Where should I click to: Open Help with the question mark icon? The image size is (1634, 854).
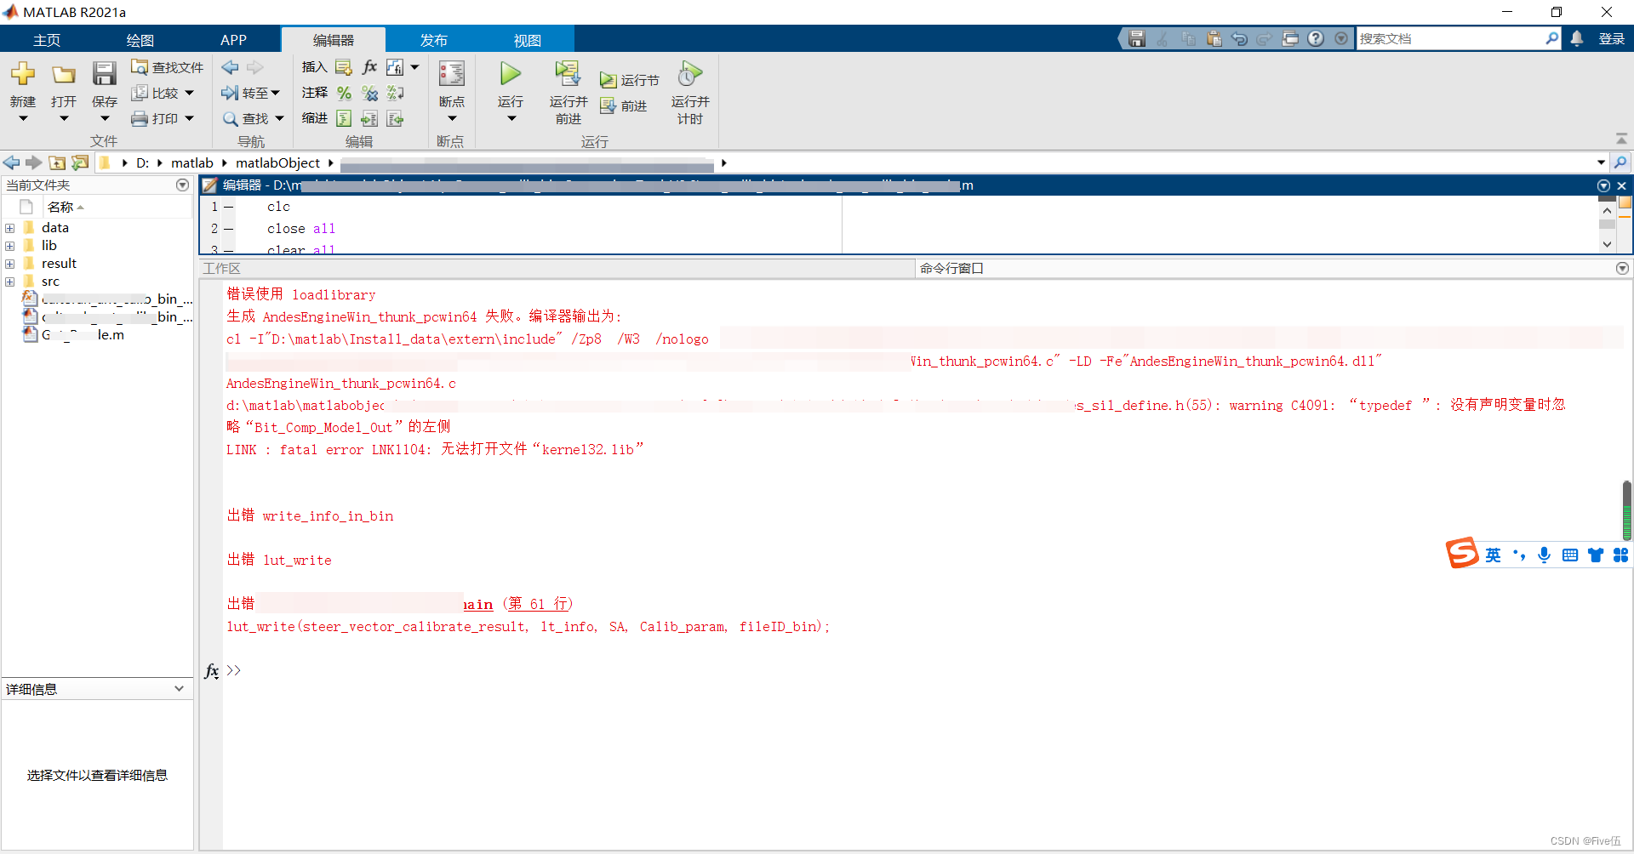(1316, 38)
